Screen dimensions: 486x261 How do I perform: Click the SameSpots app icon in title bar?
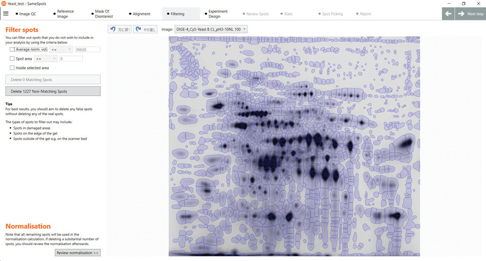click(x=4, y=4)
